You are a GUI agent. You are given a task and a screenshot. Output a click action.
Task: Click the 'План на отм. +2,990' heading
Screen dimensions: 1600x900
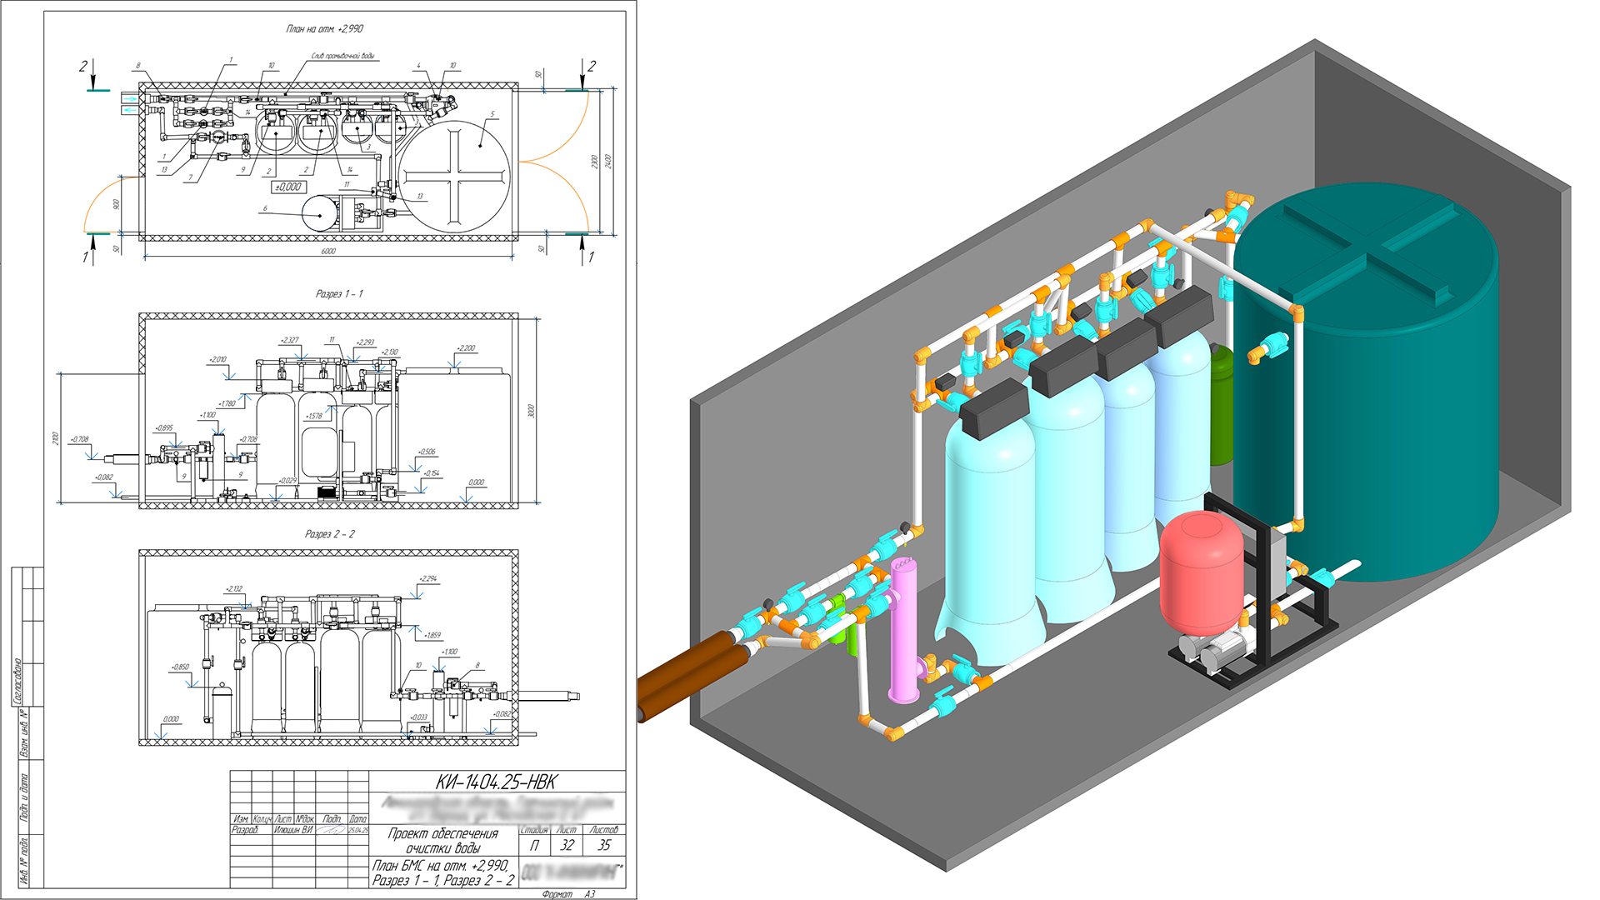click(325, 29)
